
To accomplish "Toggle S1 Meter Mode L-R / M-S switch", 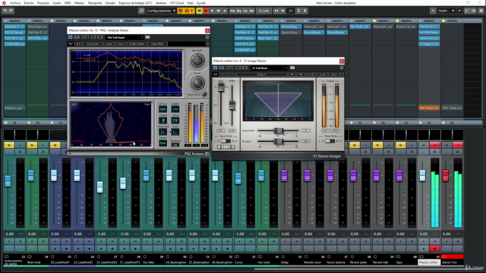I will [x=330, y=141].
